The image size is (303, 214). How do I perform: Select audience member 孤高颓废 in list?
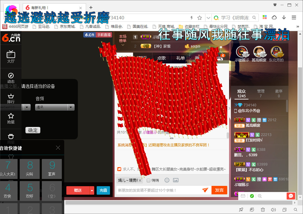click(259, 123)
